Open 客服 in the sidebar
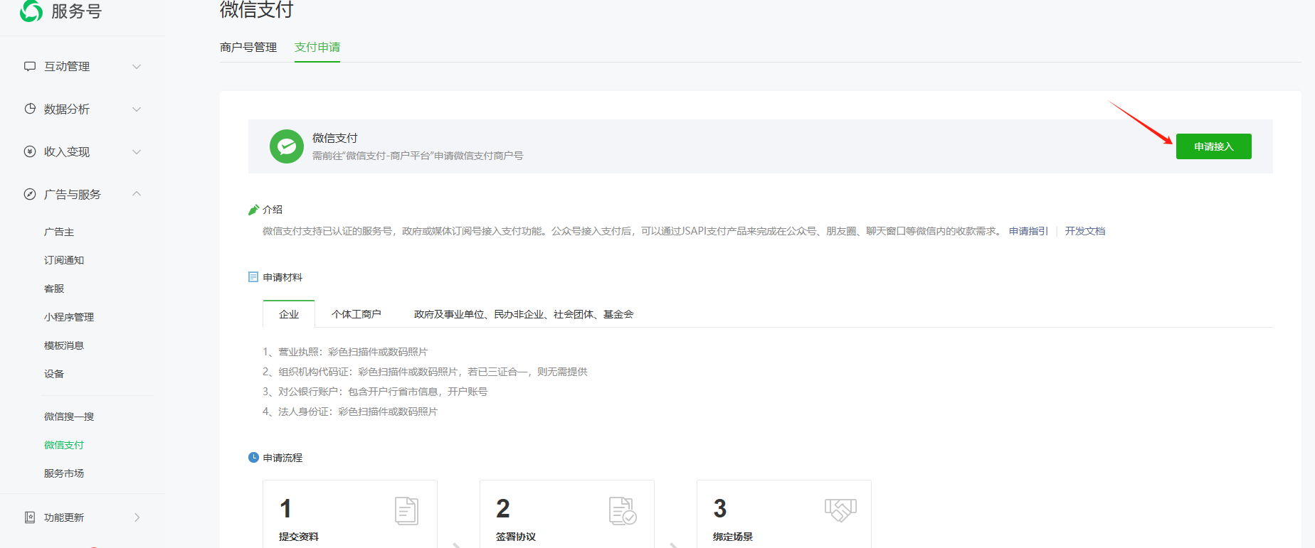Viewport: 1315px width, 548px height. [x=54, y=289]
